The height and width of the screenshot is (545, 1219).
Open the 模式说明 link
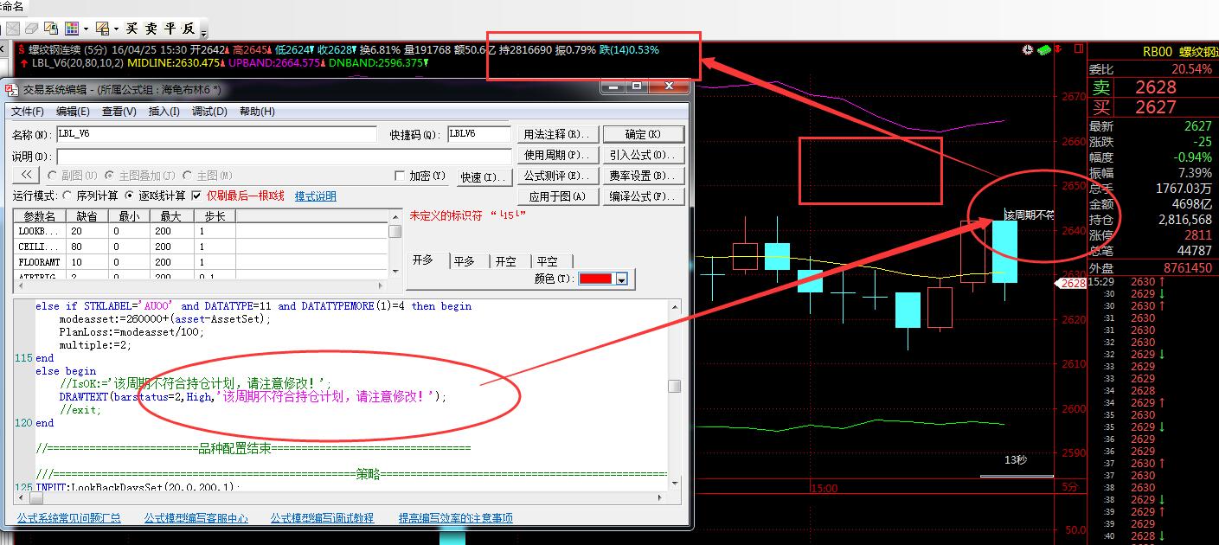[x=316, y=196]
